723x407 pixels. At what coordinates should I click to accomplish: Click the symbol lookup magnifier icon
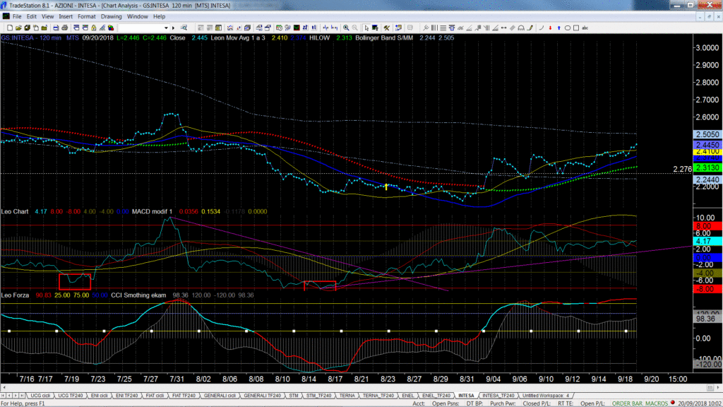184,28
